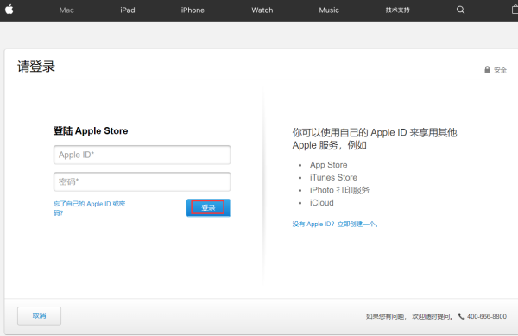This screenshot has height=336, width=518.
Task: Click the phone icon beside 400-666-8800
Action: click(x=461, y=316)
